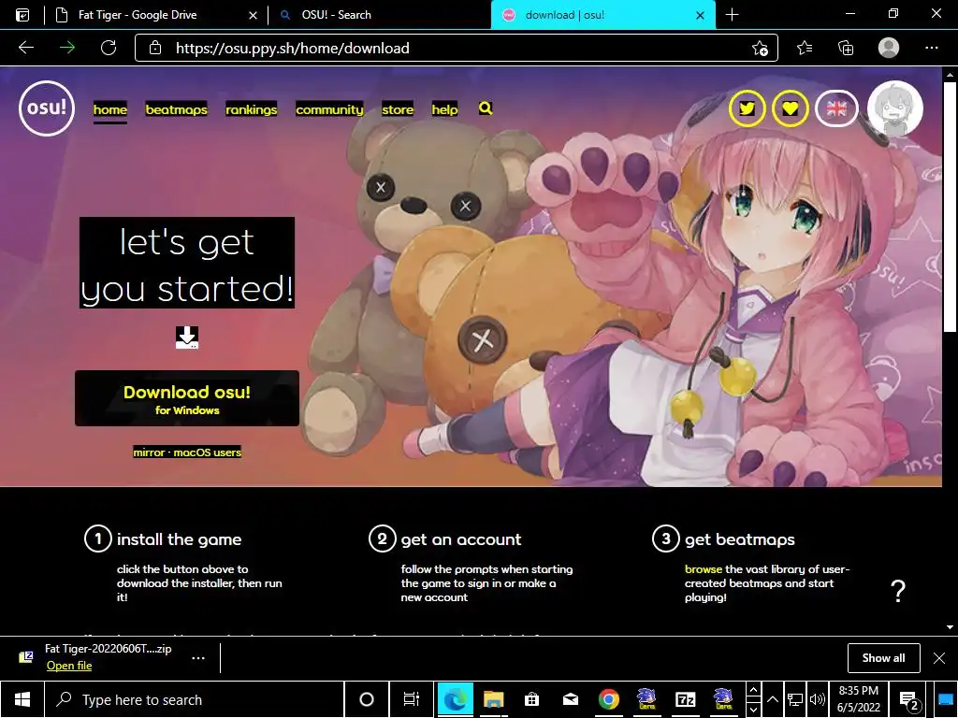The height and width of the screenshot is (718, 958).
Task: Open the browser profile icon
Action: pyautogui.click(x=889, y=48)
